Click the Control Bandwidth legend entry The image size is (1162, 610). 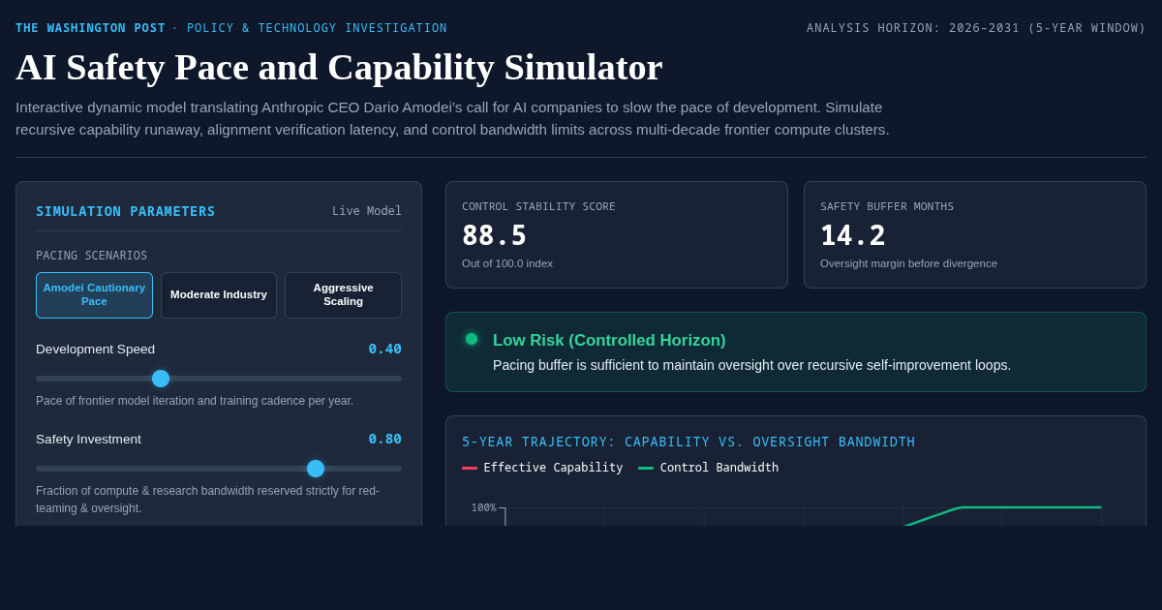tap(708, 468)
